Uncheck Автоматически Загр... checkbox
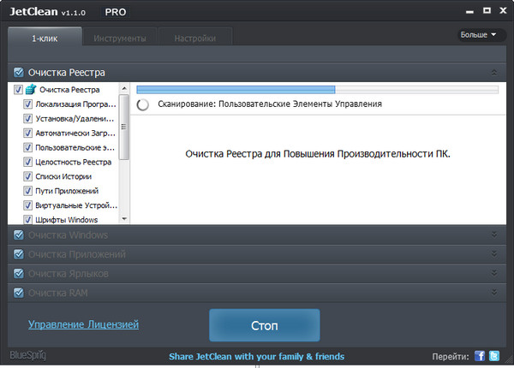Image resolution: width=514 pixels, height=368 pixels. click(x=28, y=133)
